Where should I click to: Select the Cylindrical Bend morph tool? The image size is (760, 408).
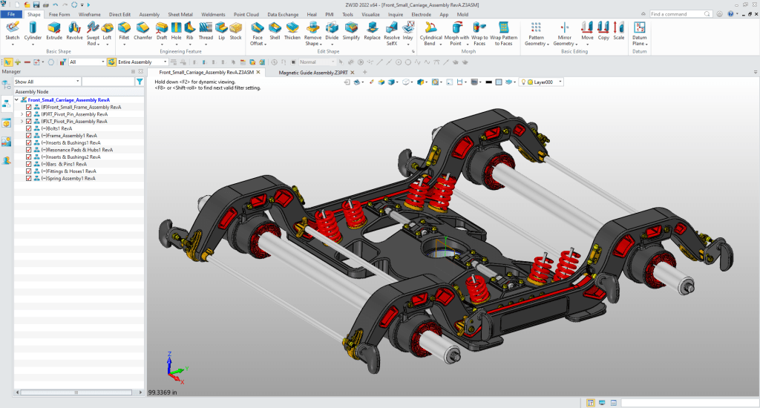(x=431, y=30)
